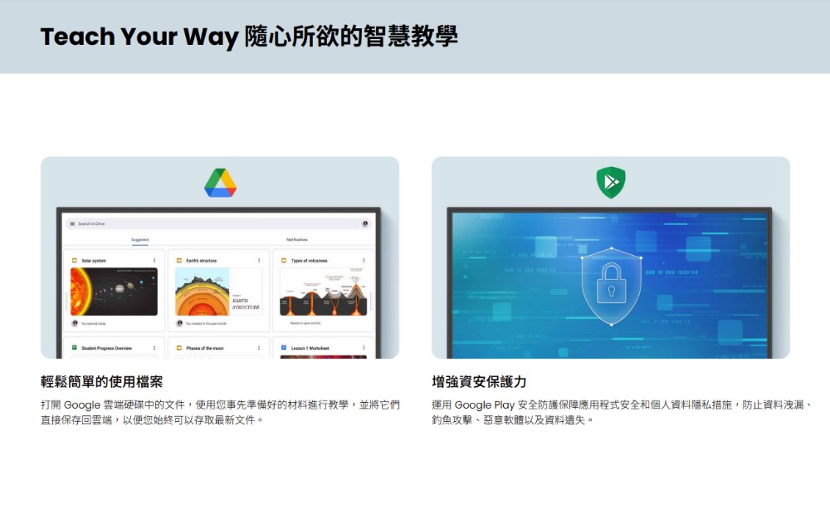Open the hamburger menu beside Search in Drive
Image resolution: width=830 pixels, height=505 pixels.
tap(72, 223)
